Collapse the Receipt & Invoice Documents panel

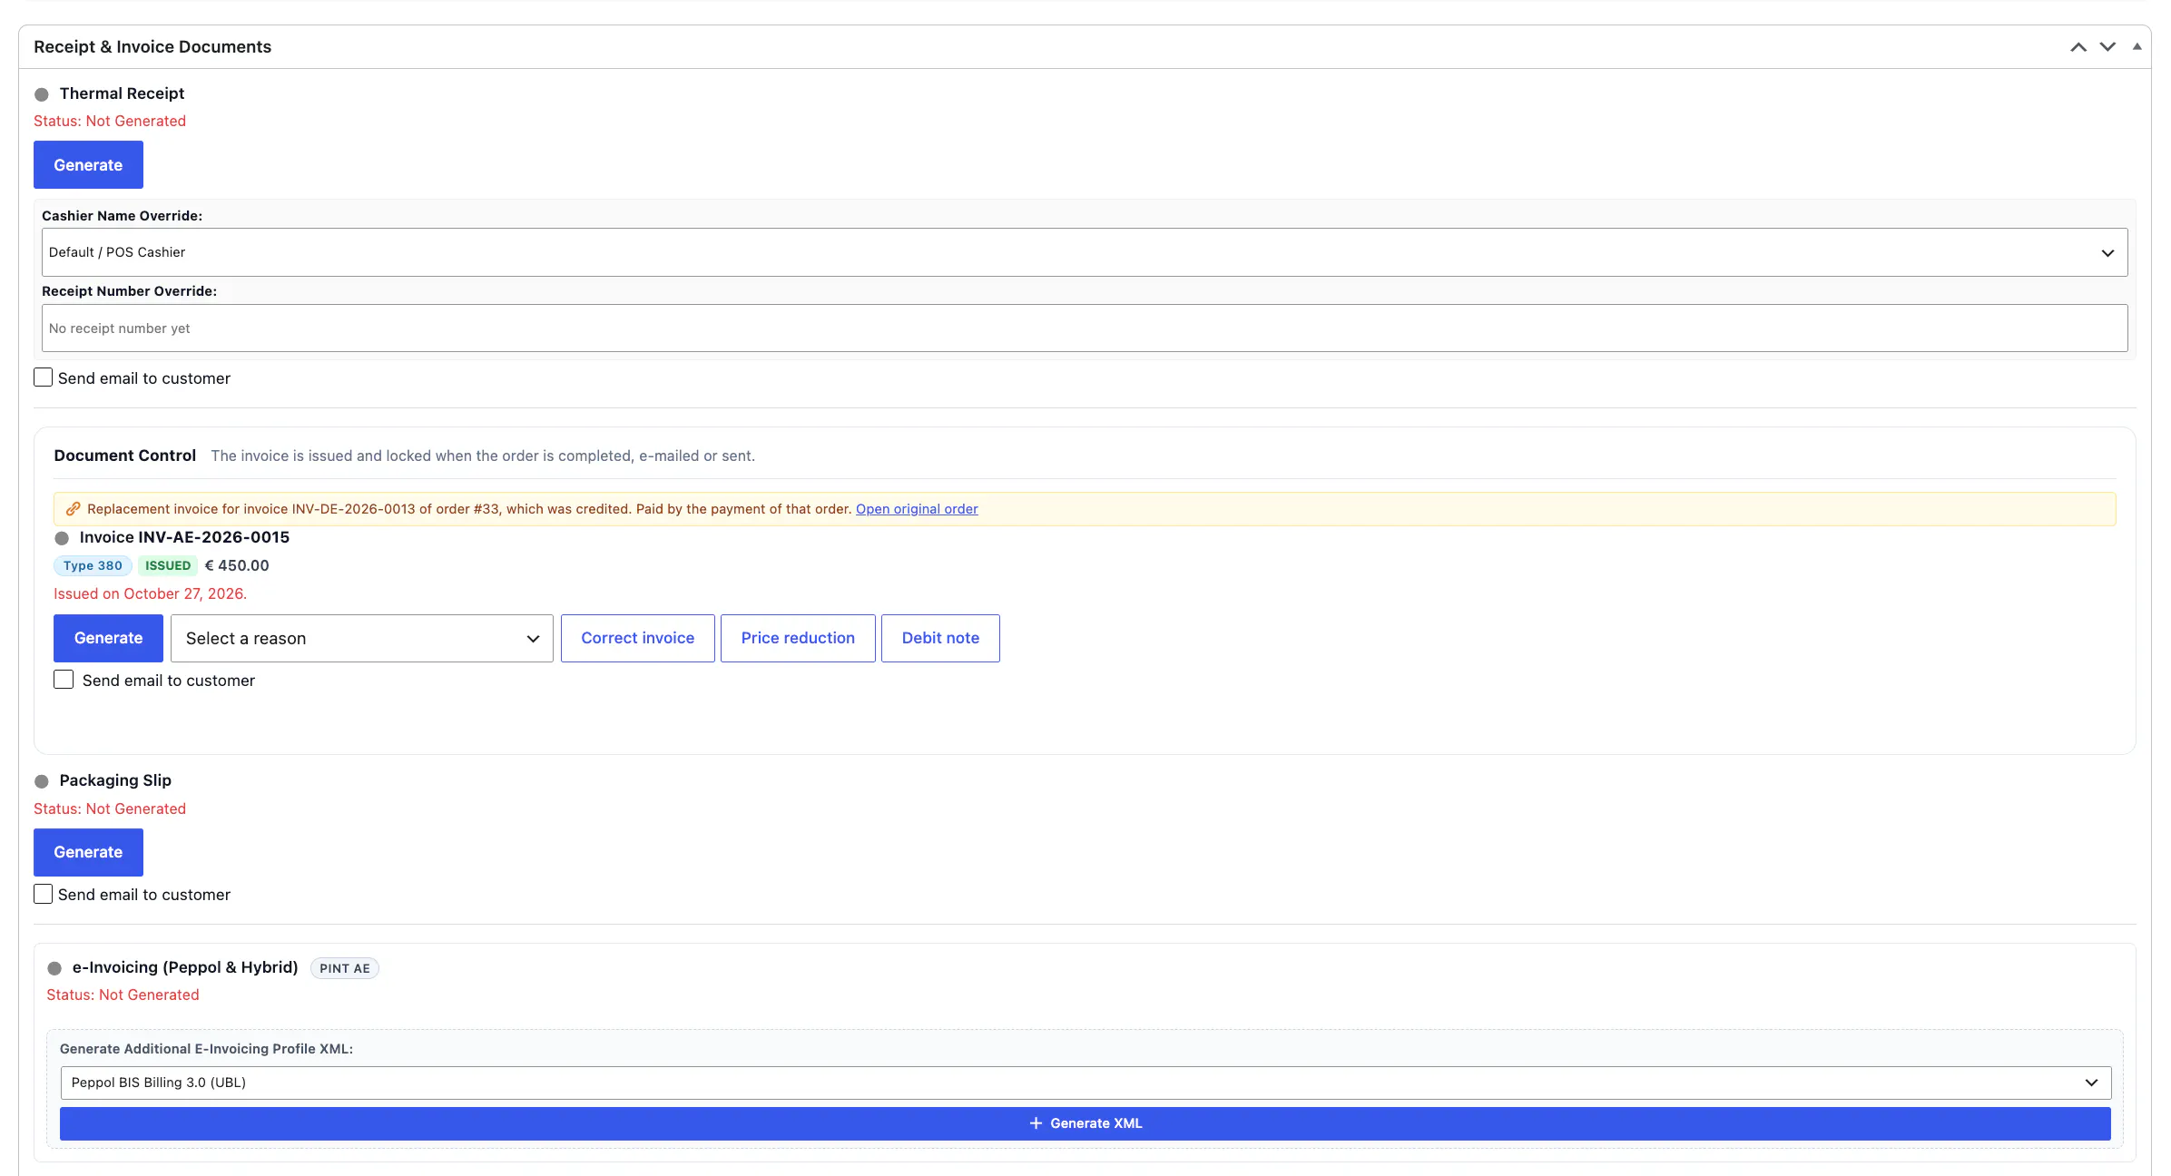coord(2137,46)
